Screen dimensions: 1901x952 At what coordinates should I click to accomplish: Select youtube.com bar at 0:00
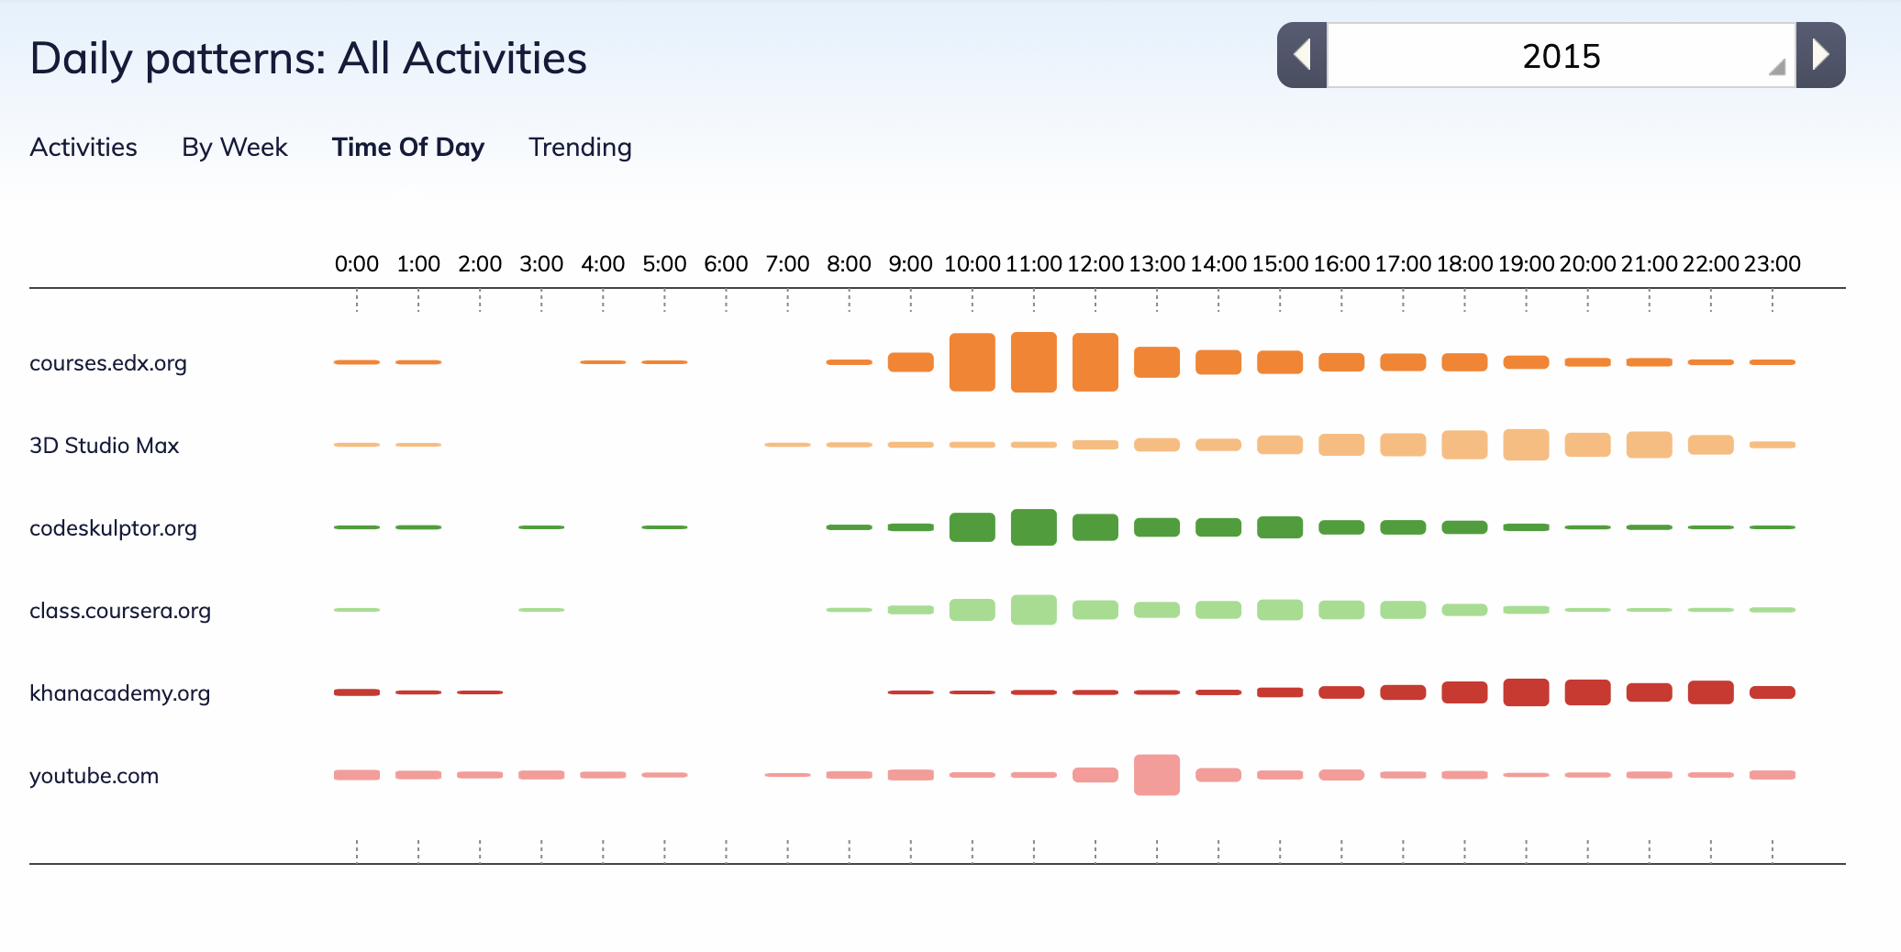(x=357, y=775)
